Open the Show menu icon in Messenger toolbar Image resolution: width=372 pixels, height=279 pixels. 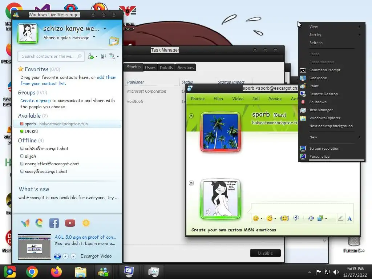point(112,56)
